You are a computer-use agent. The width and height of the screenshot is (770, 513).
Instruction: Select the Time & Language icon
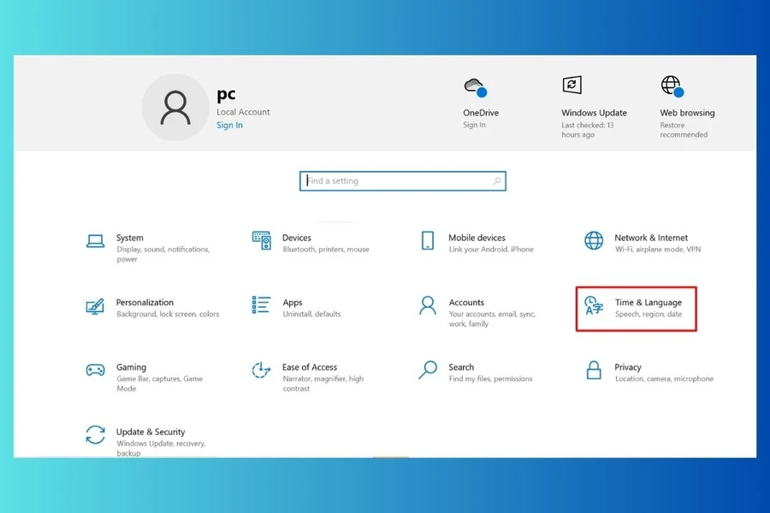pyautogui.click(x=594, y=306)
